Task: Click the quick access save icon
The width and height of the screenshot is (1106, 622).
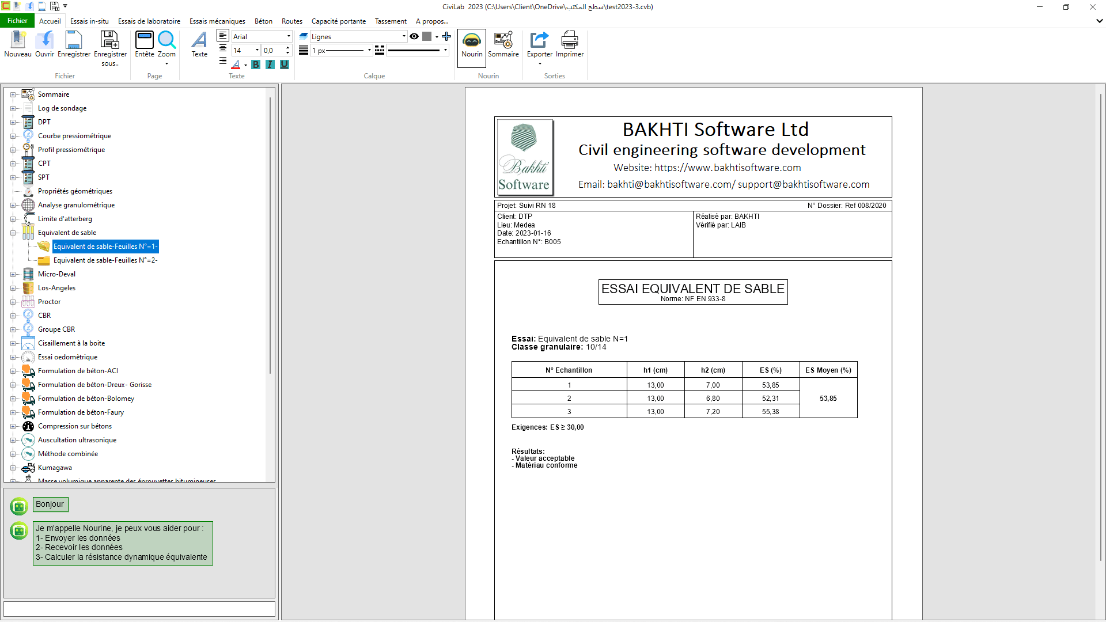Action: [42, 6]
